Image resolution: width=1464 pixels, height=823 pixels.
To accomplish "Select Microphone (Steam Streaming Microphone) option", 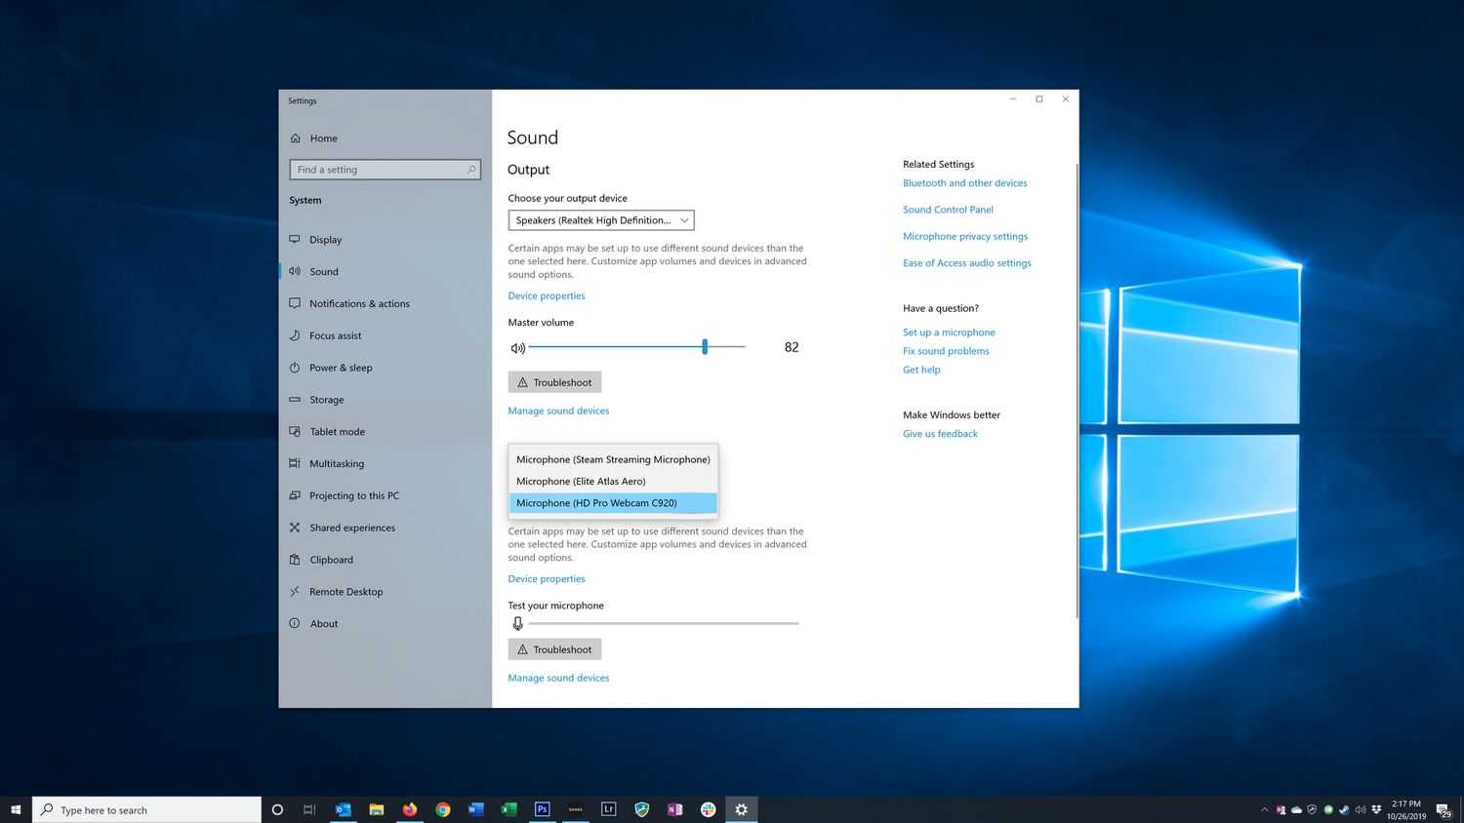I will click(x=613, y=459).
